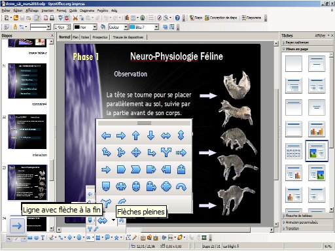Open the Stars shapes dropdown arrow
This screenshot has height=251, width=335.
[x=121, y=238]
